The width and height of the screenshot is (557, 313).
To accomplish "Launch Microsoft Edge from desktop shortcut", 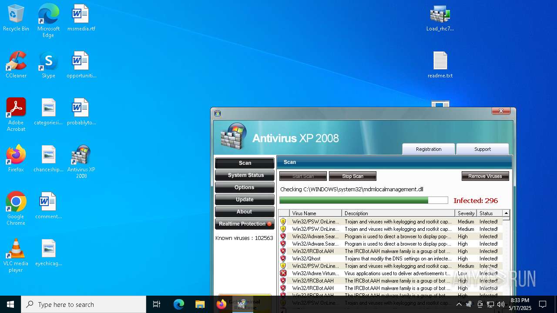I will click(x=48, y=21).
